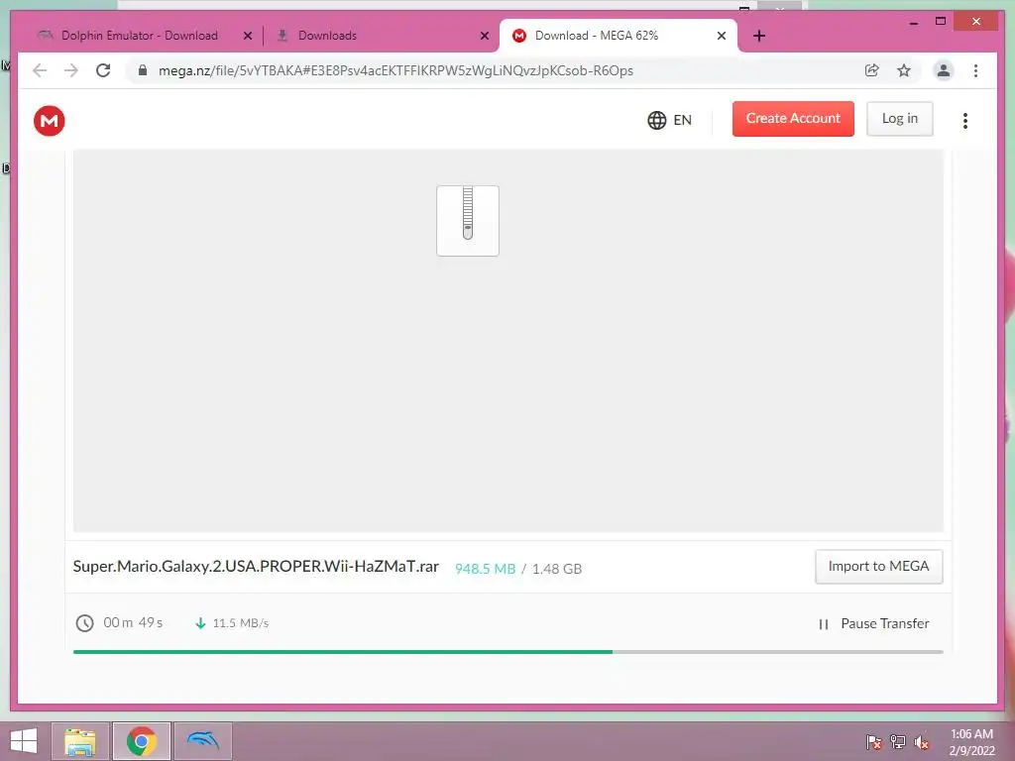Open the Chrome profile icon

click(x=944, y=70)
